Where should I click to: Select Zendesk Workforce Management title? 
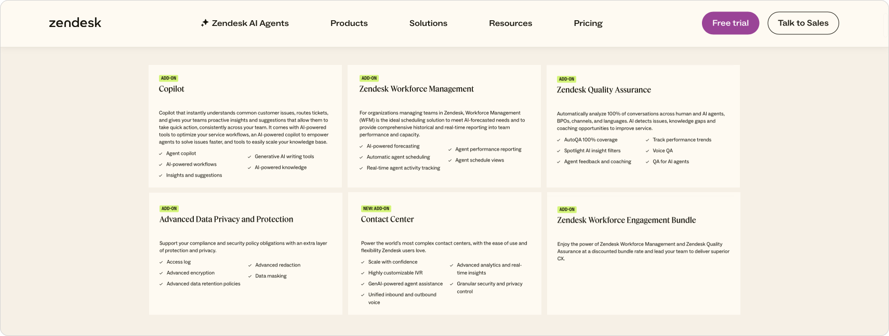[x=417, y=89]
